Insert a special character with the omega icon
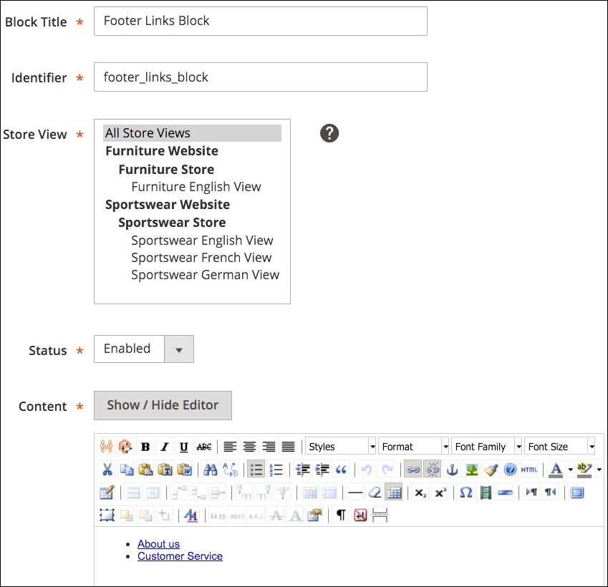Image resolution: width=608 pixels, height=587 pixels. point(465,493)
